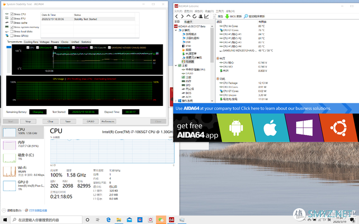
Task: Click the taskbar search input box
Action: pos(46,220)
